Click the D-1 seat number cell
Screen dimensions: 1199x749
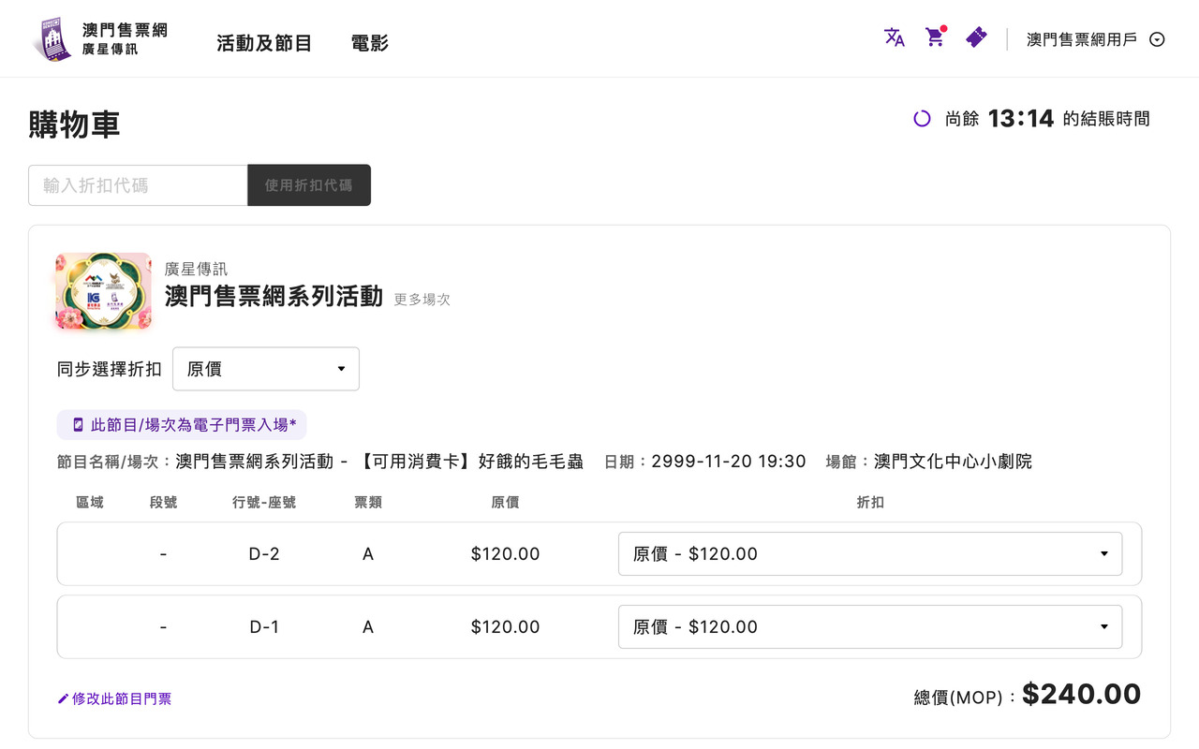264,627
